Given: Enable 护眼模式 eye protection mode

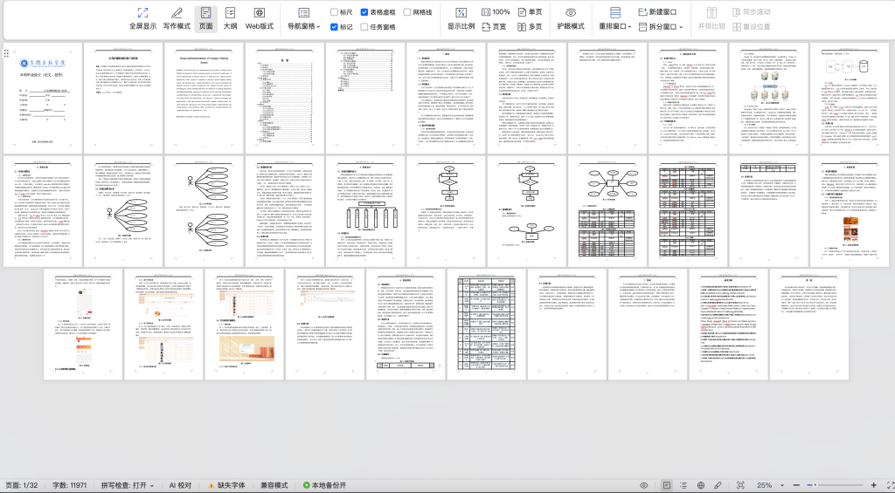Looking at the screenshot, I should 571,19.
